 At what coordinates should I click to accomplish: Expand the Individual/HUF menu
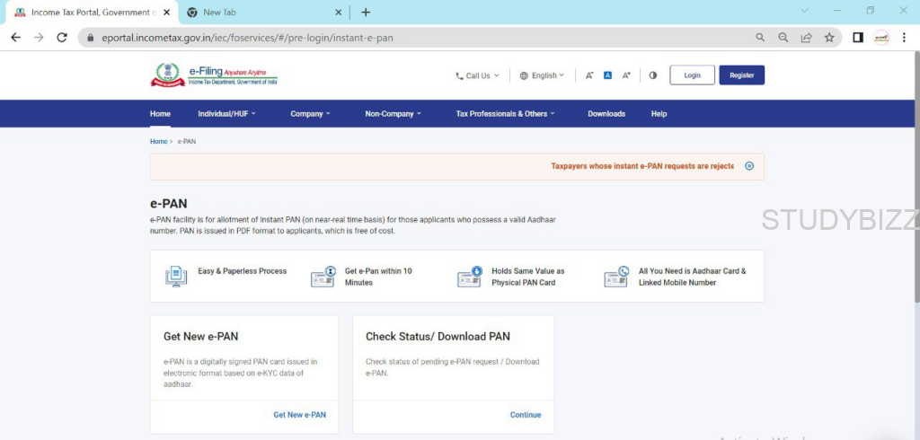pyautogui.click(x=226, y=114)
